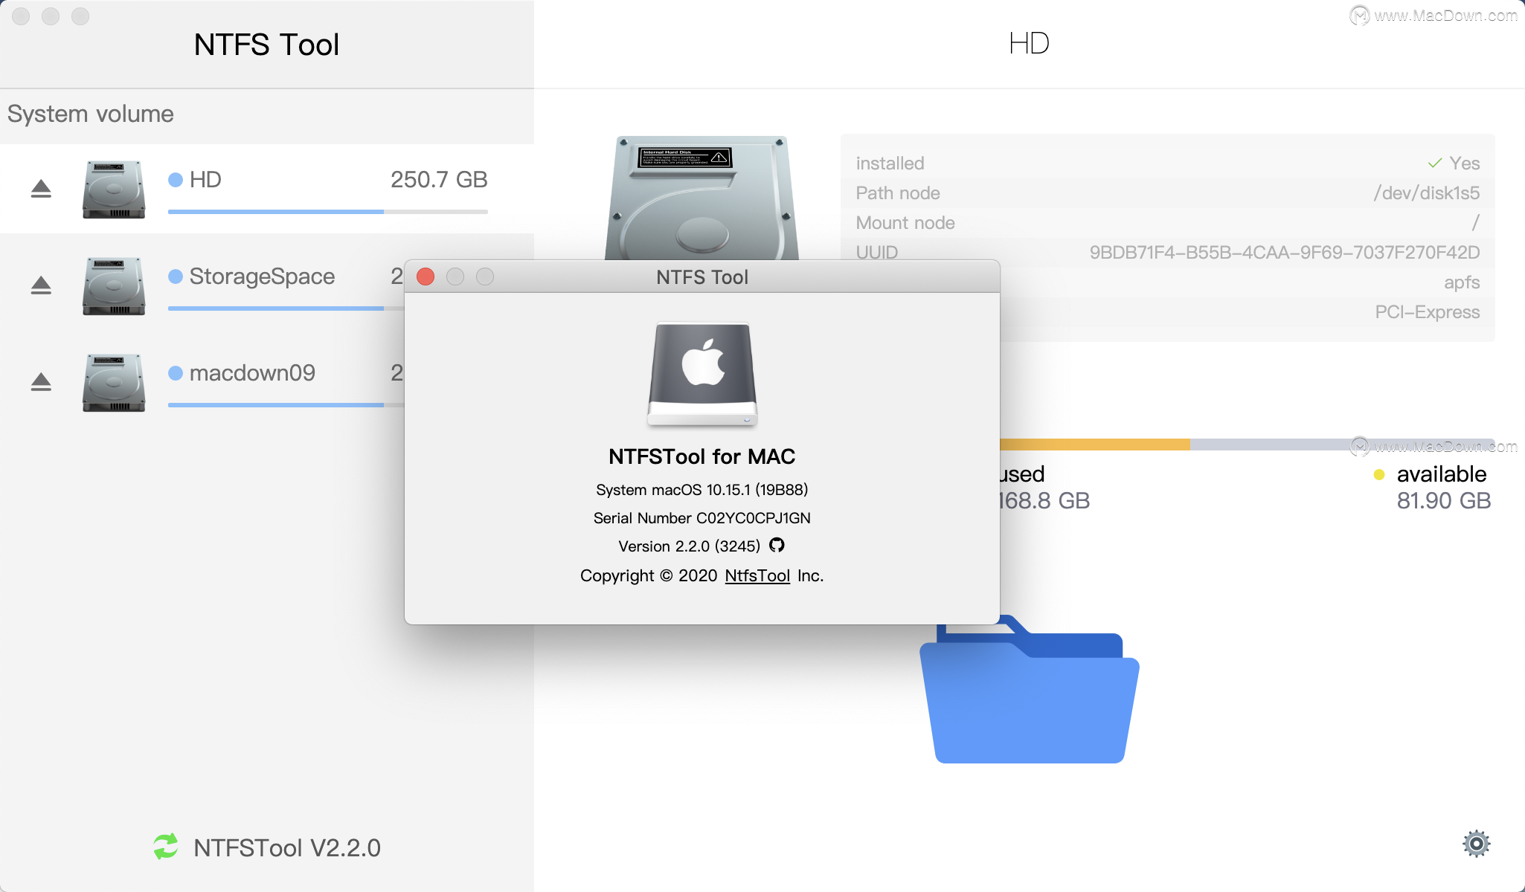This screenshot has width=1525, height=892.
Task: Click the Path node value /dev/disk1s5
Action: pos(1427,193)
